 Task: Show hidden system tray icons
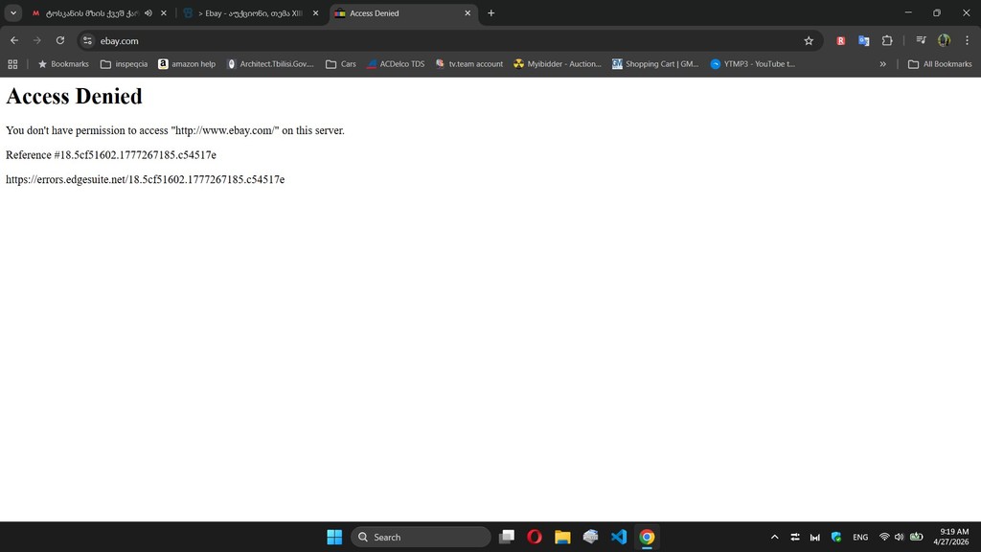coord(774,537)
